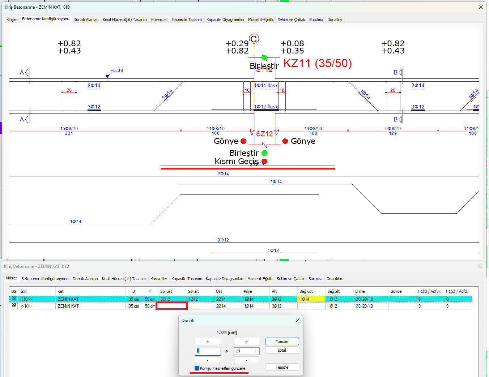Screen dimensions: 489x377
Task: Open the Burulma tab in the lower window
Action: tap(315, 279)
